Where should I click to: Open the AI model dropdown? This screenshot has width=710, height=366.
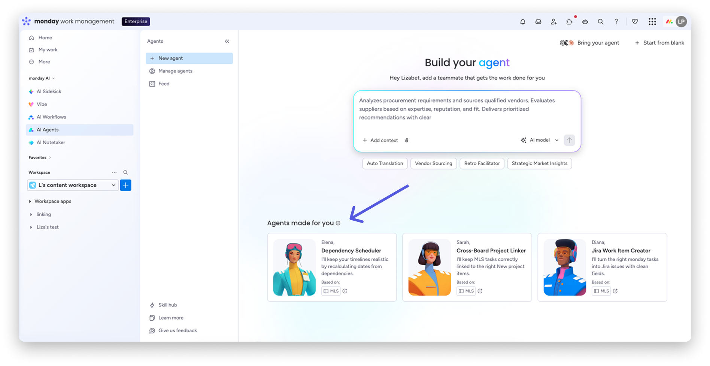click(x=540, y=140)
